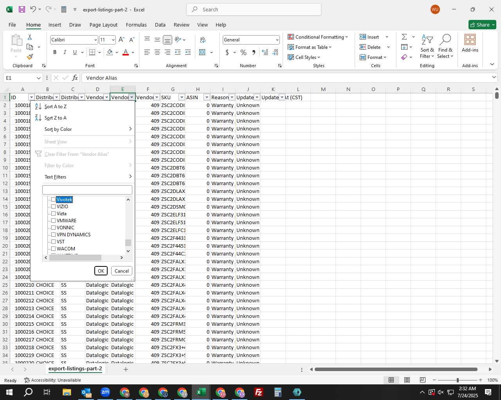Image resolution: width=501 pixels, height=400 pixels.
Task: Check the VONNIC filter checkbox
Action: [x=54, y=228]
